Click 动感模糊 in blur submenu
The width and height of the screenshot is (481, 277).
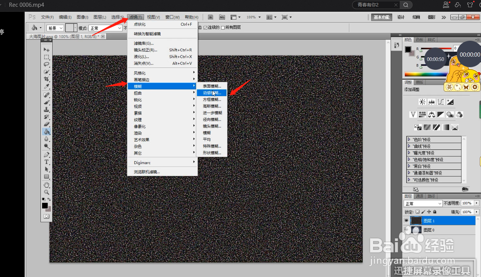click(212, 93)
